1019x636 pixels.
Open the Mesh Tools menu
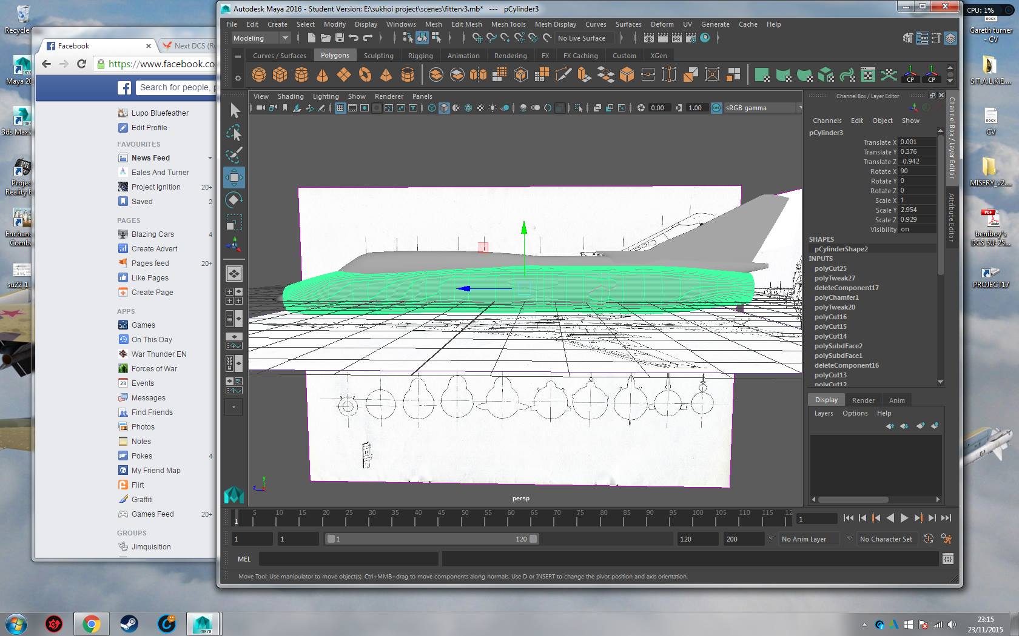click(508, 24)
